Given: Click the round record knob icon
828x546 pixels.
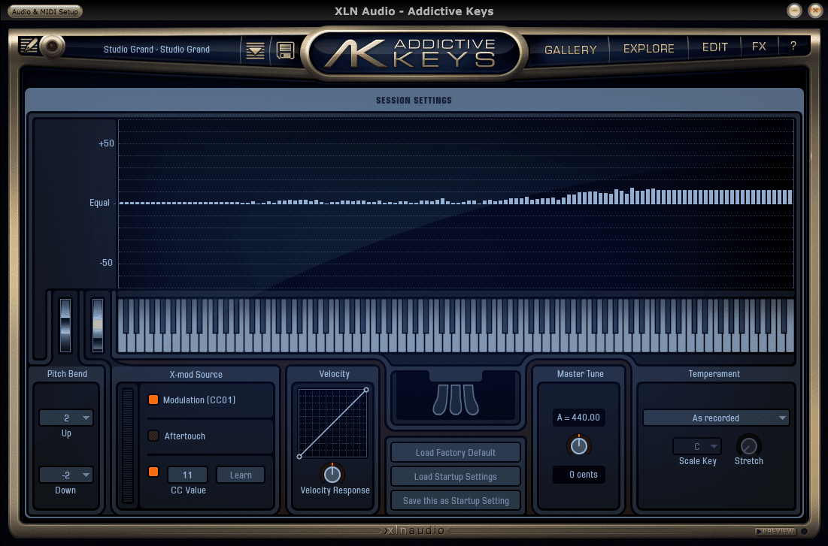Looking at the screenshot, I should 52,47.
